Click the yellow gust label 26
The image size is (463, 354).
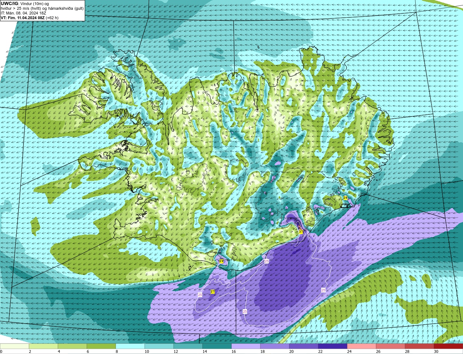(345, 198)
